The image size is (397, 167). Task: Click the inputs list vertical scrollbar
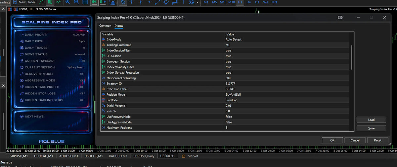pos(352,57)
